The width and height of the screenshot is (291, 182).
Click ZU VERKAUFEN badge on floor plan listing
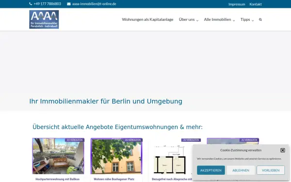tap(191, 140)
